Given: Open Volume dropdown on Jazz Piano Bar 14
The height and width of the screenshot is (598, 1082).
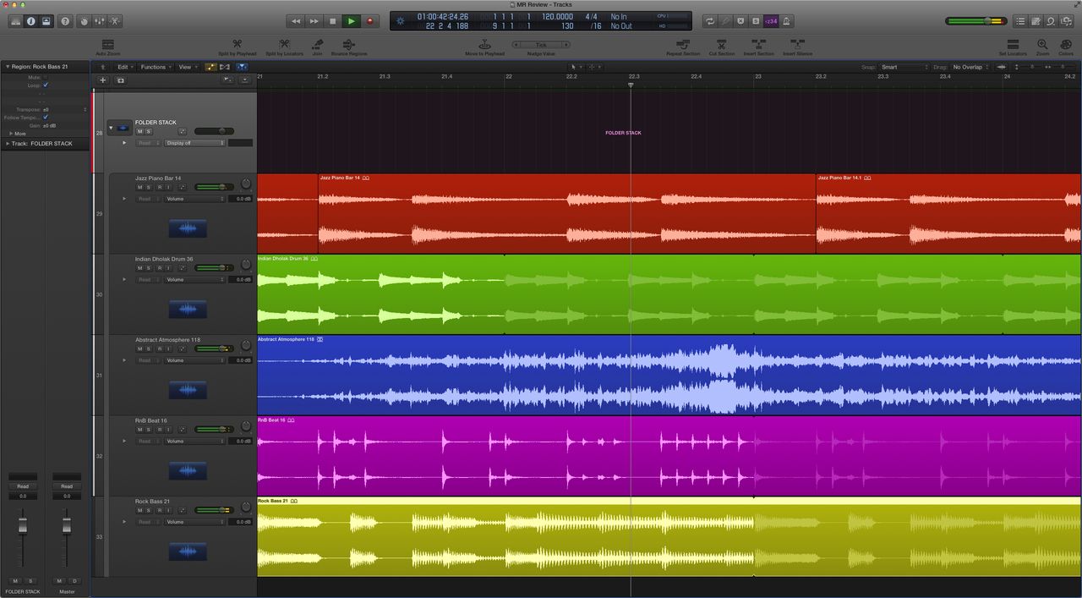Looking at the screenshot, I should click(x=195, y=199).
